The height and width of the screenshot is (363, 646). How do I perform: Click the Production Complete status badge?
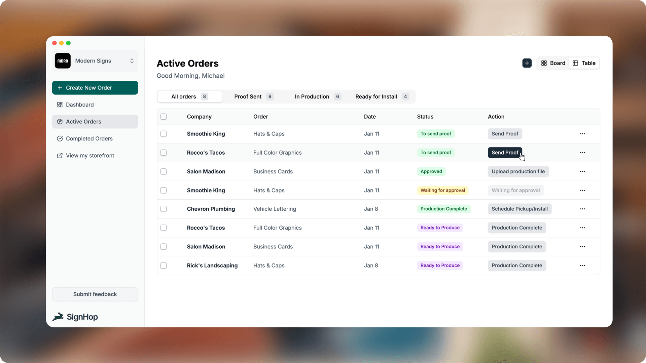tap(444, 209)
